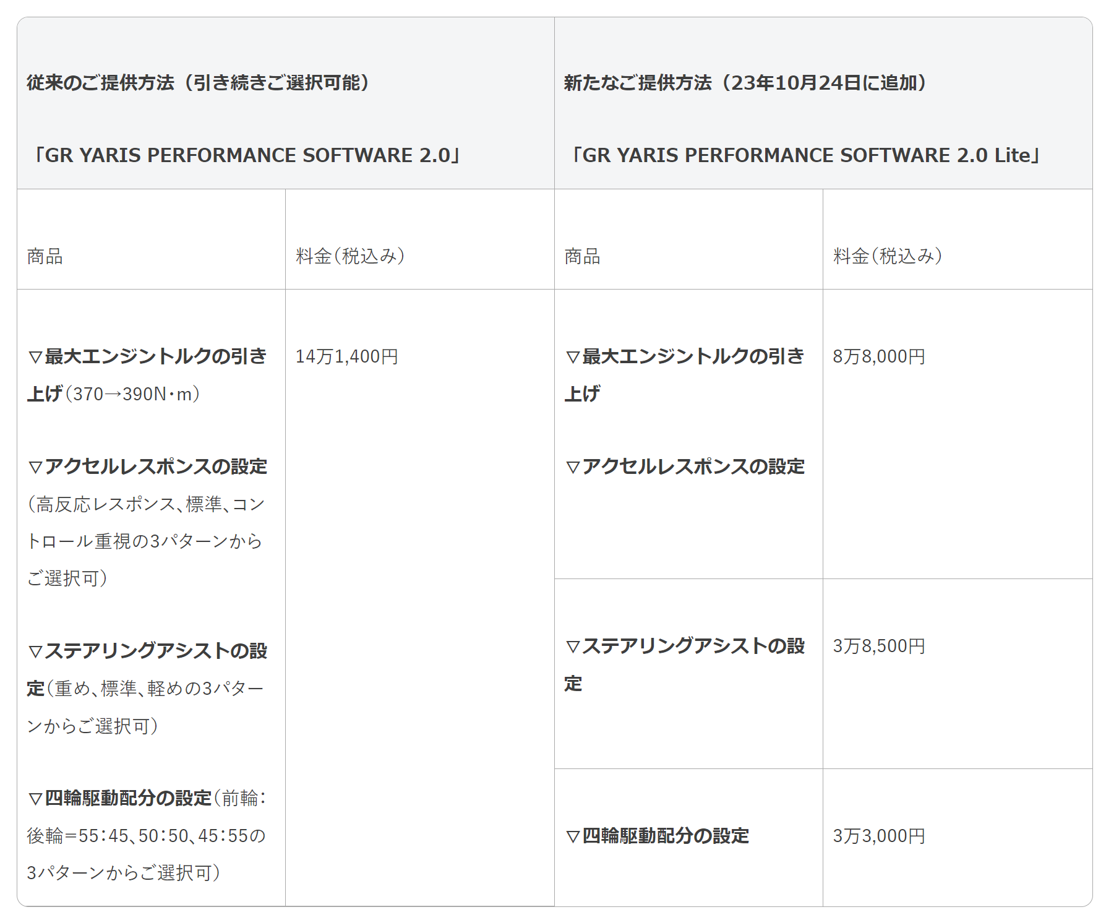Select the price '14万1,400円'
The height and width of the screenshot is (920, 1106).
click(347, 356)
